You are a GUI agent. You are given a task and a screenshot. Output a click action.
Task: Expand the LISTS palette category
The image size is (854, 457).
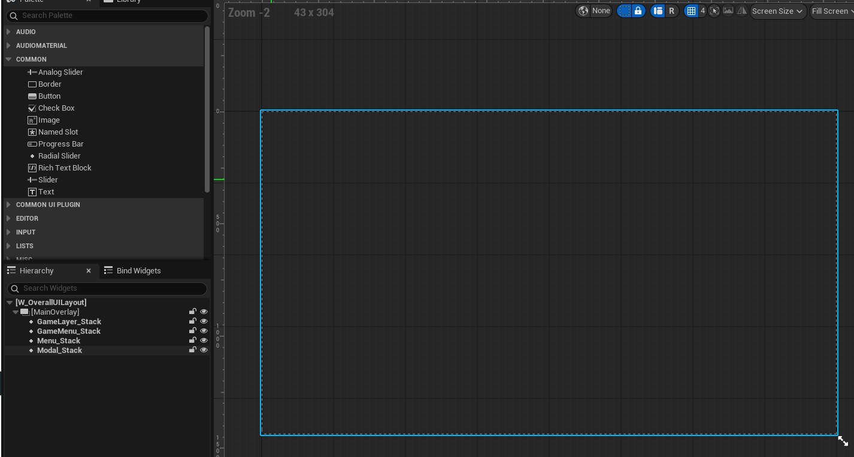pyautogui.click(x=8, y=246)
